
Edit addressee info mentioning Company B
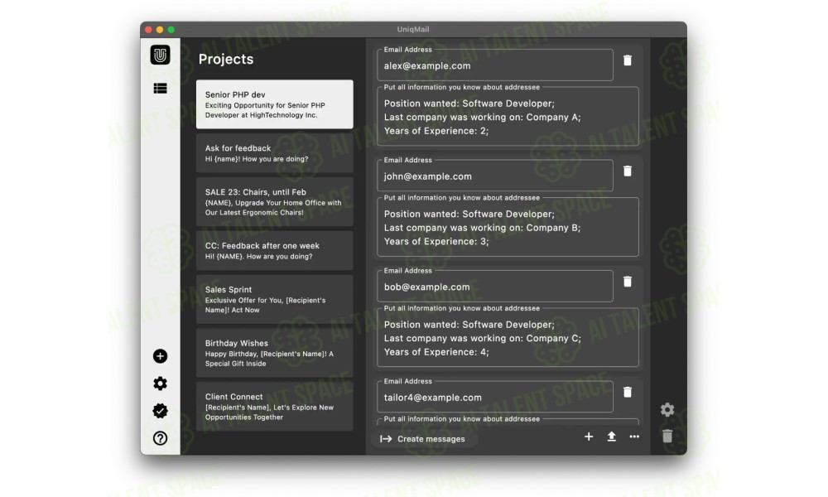pyautogui.click(x=508, y=227)
